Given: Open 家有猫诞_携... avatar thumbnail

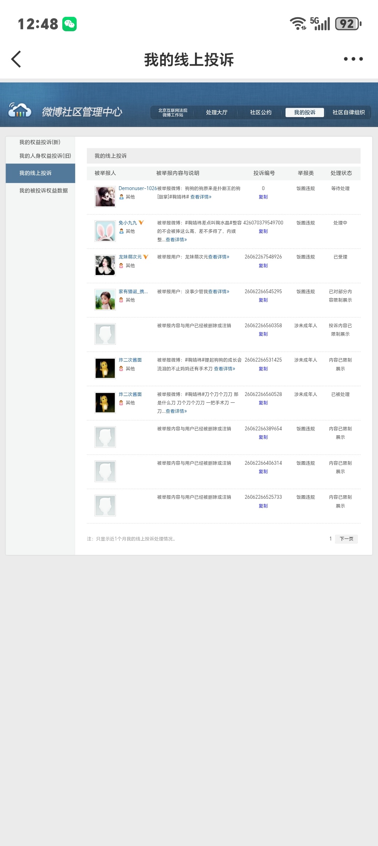Looking at the screenshot, I should 105,300.
